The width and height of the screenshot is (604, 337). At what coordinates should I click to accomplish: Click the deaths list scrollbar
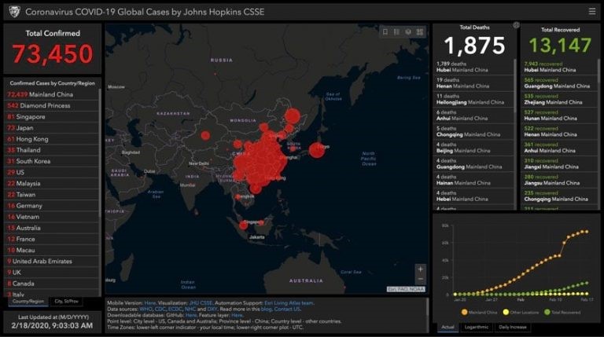pyautogui.click(x=515, y=86)
